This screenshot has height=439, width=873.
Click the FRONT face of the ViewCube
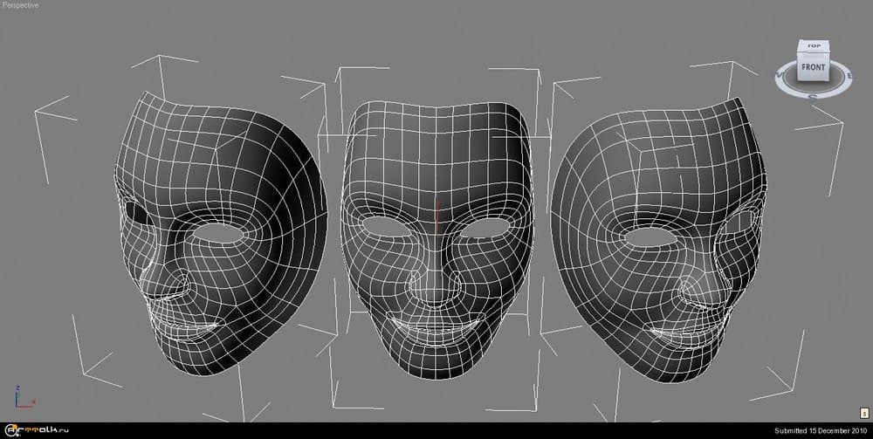pyautogui.click(x=813, y=66)
